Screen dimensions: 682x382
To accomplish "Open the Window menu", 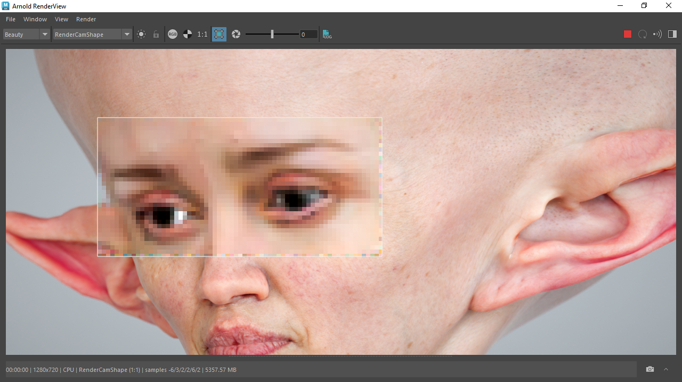I will (35, 19).
